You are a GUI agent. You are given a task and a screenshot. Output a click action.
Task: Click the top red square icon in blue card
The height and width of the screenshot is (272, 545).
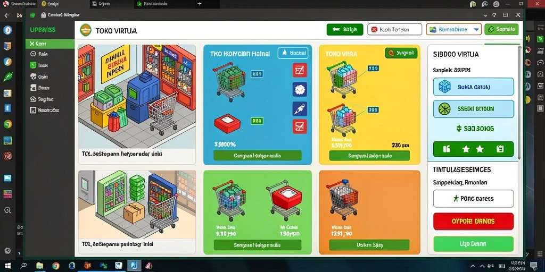299,70
